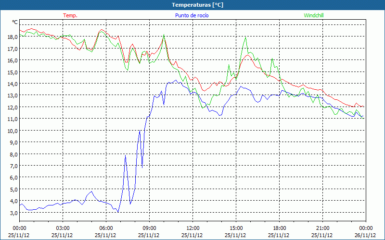This screenshot has width=385, height=240.
Task: Click the 18,0 y-axis value
Action: point(13,37)
